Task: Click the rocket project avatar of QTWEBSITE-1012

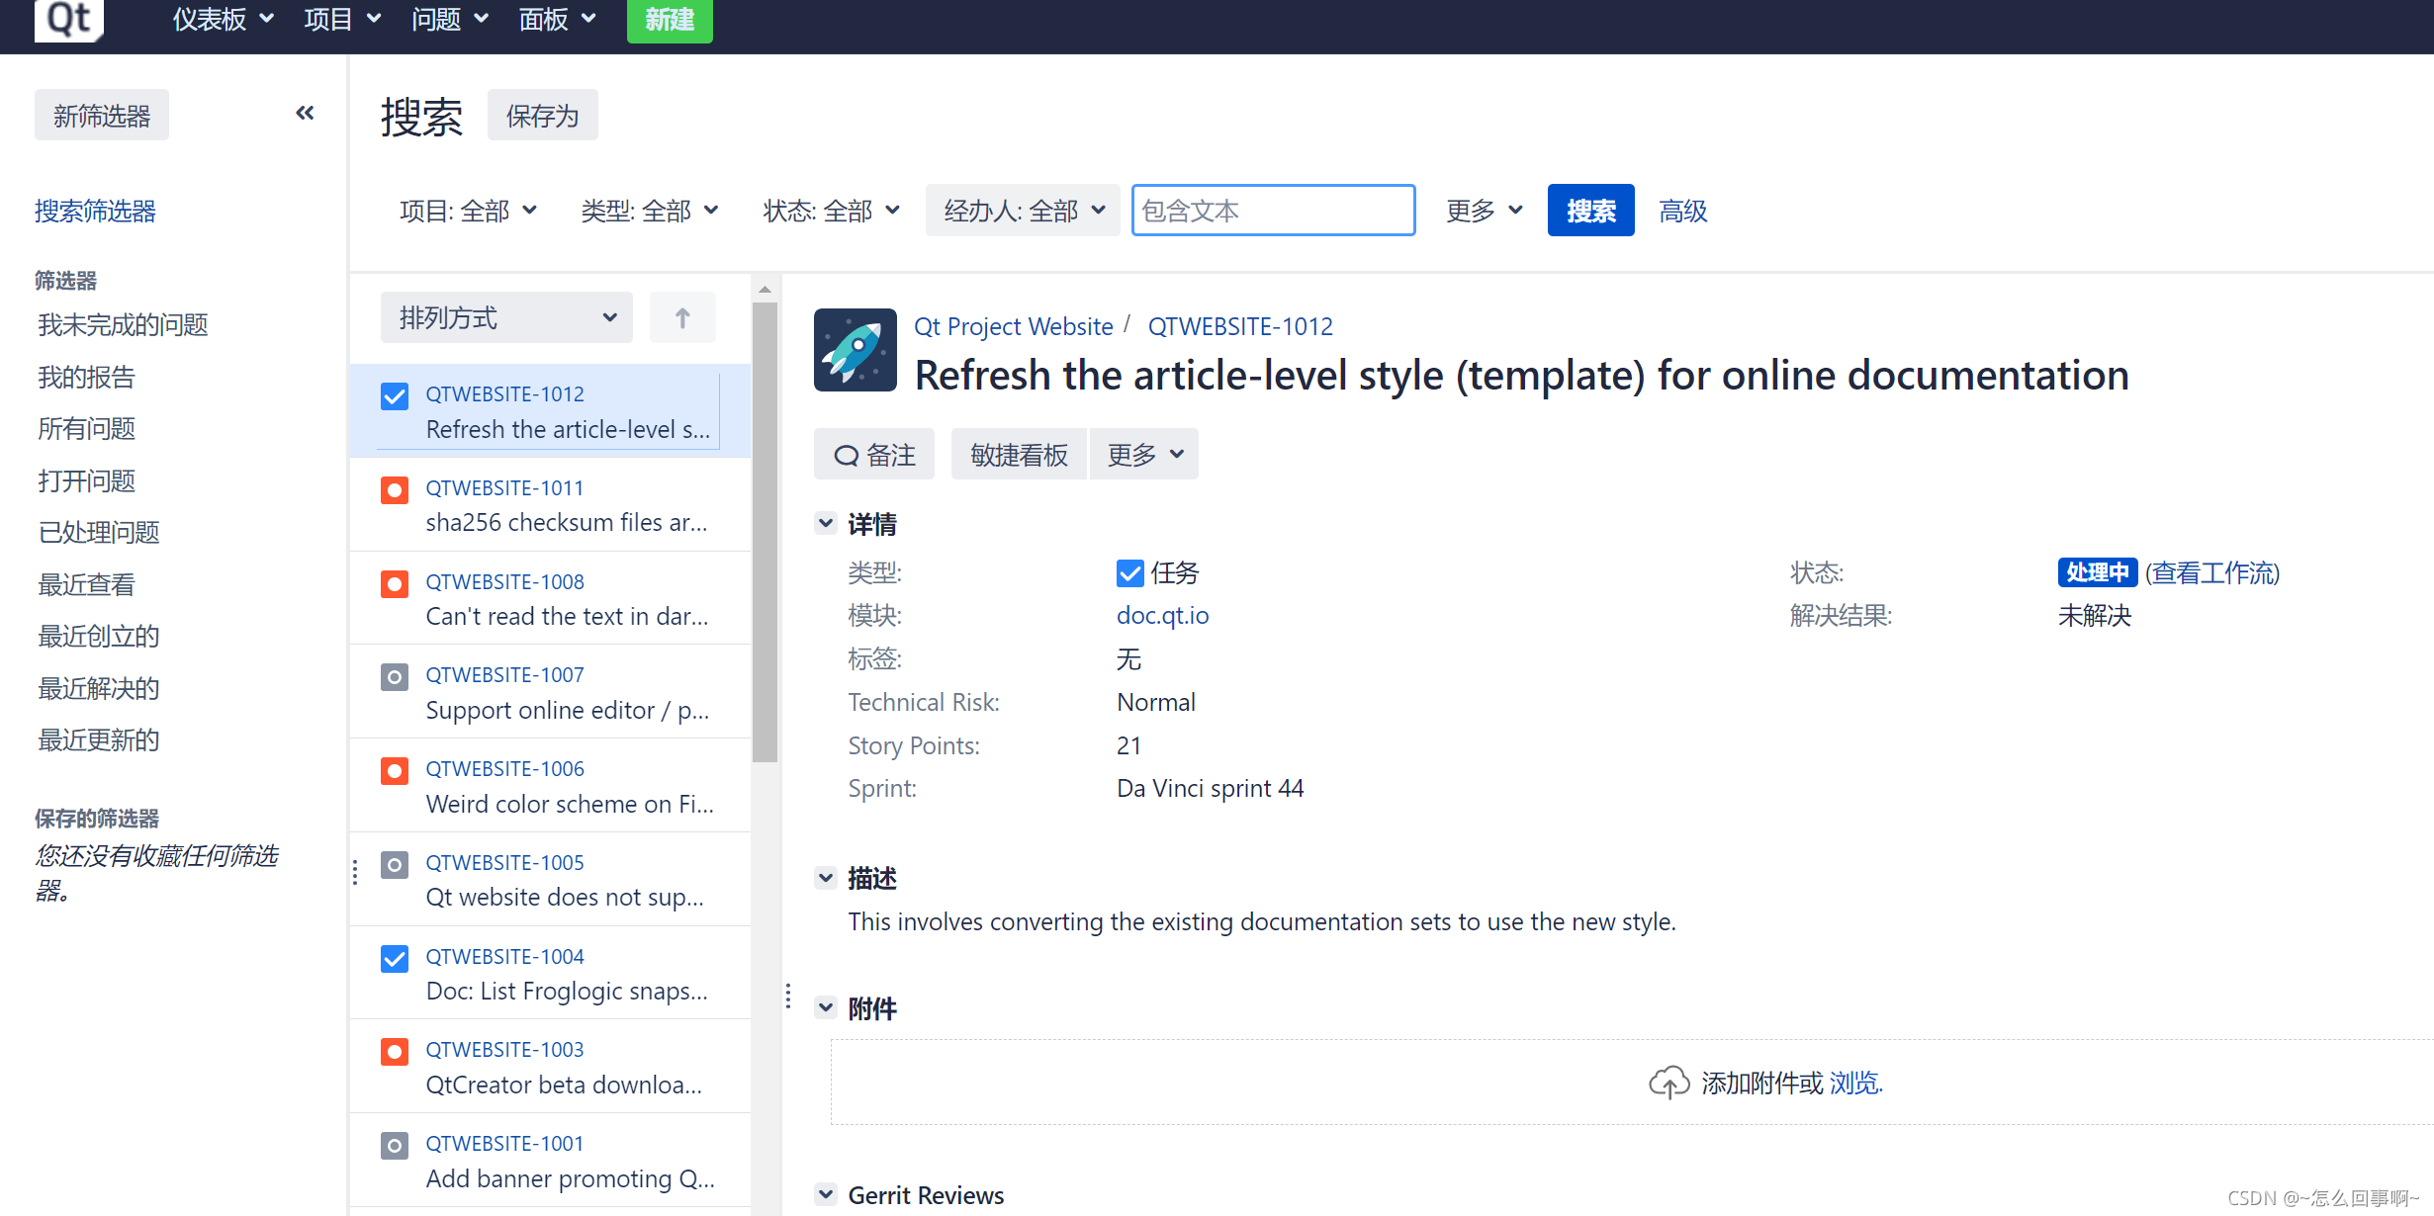Action: (x=855, y=349)
